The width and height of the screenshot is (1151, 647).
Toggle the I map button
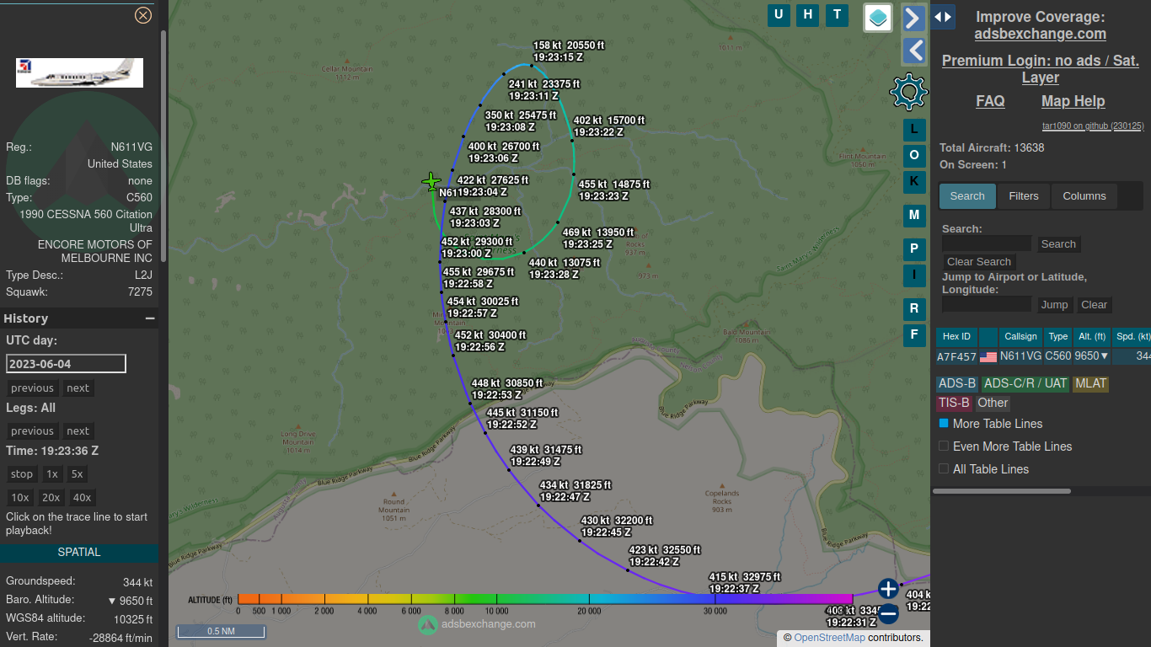click(914, 275)
